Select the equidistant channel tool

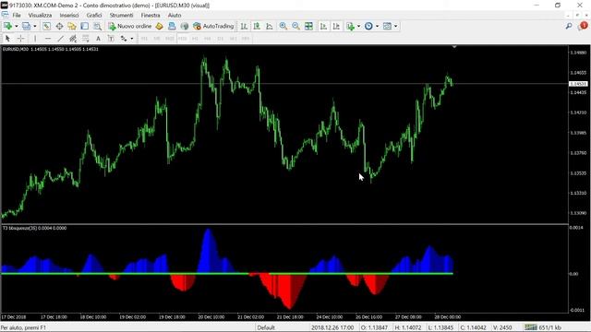[x=73, y=39]
